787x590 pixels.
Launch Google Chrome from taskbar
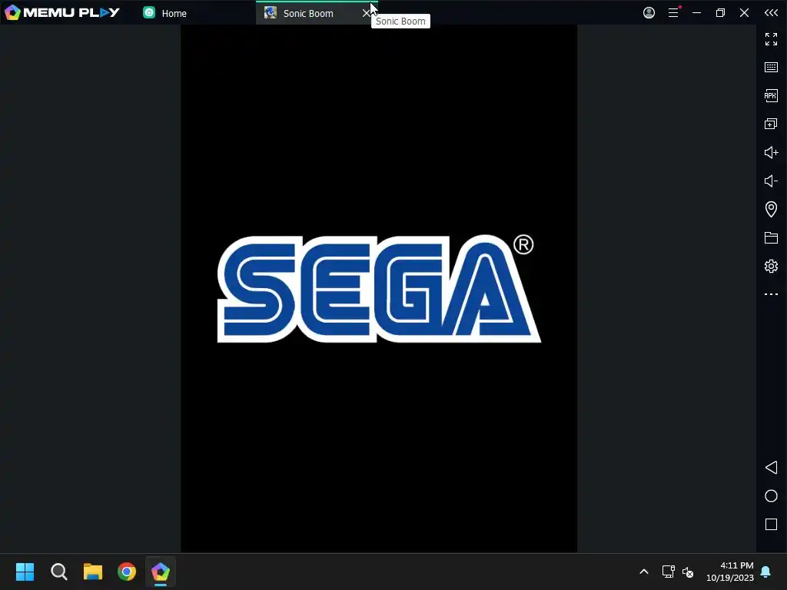127,572
